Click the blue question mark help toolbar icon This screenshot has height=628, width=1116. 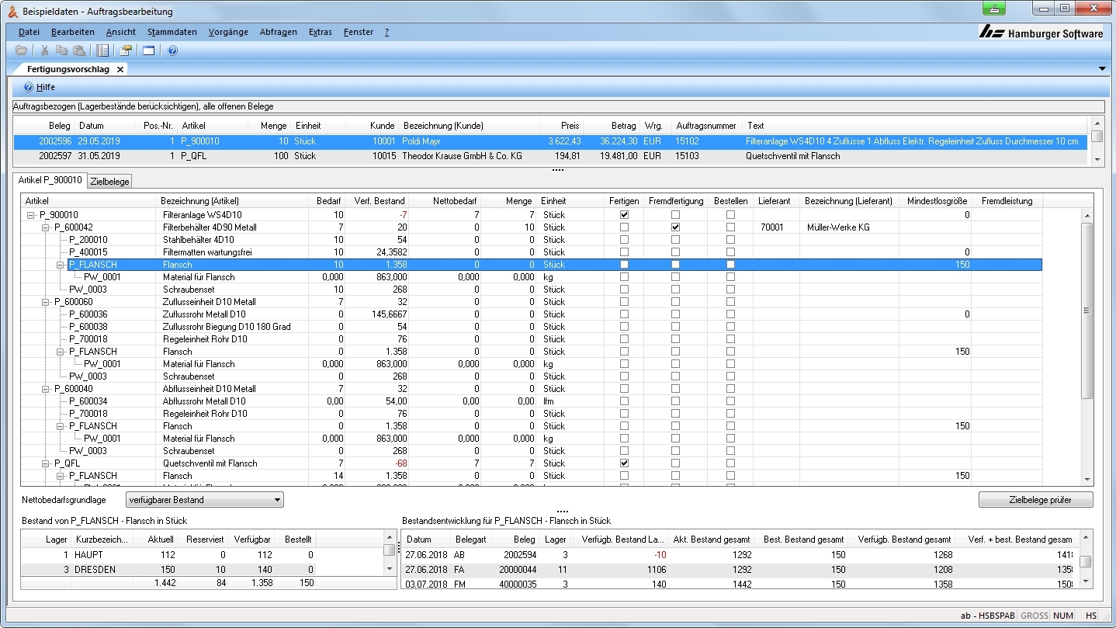[x=172, y=50]
